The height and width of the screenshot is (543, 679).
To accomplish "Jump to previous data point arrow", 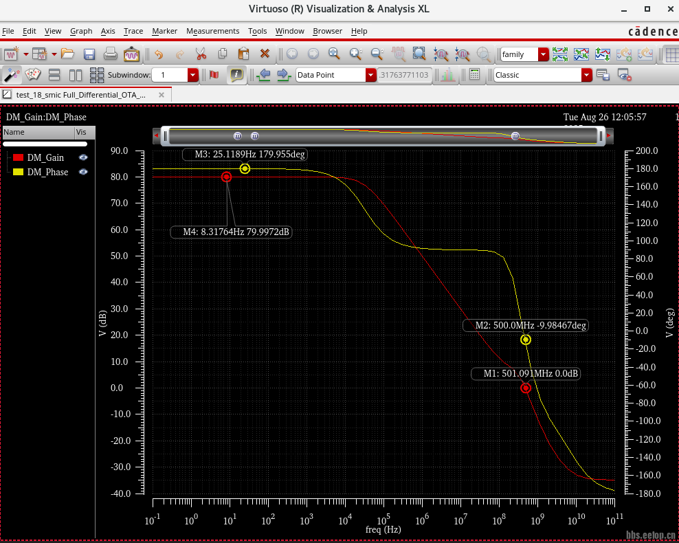I will 263,75.
